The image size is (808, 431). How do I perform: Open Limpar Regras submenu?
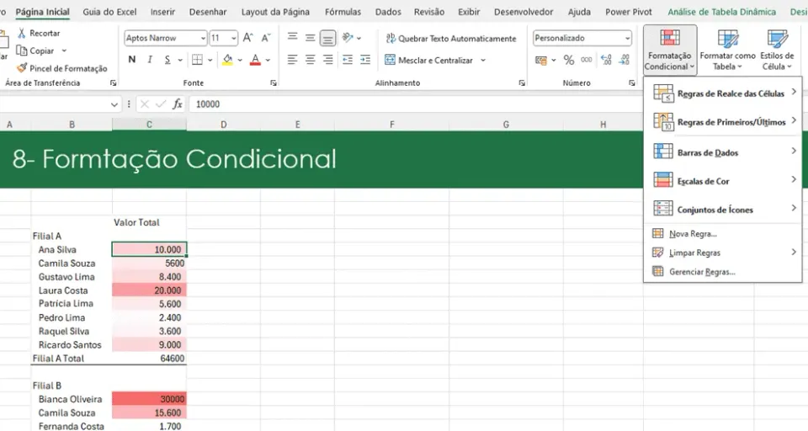tap(723, 253)
